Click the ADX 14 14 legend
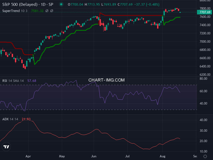 (x=10, y=119)
